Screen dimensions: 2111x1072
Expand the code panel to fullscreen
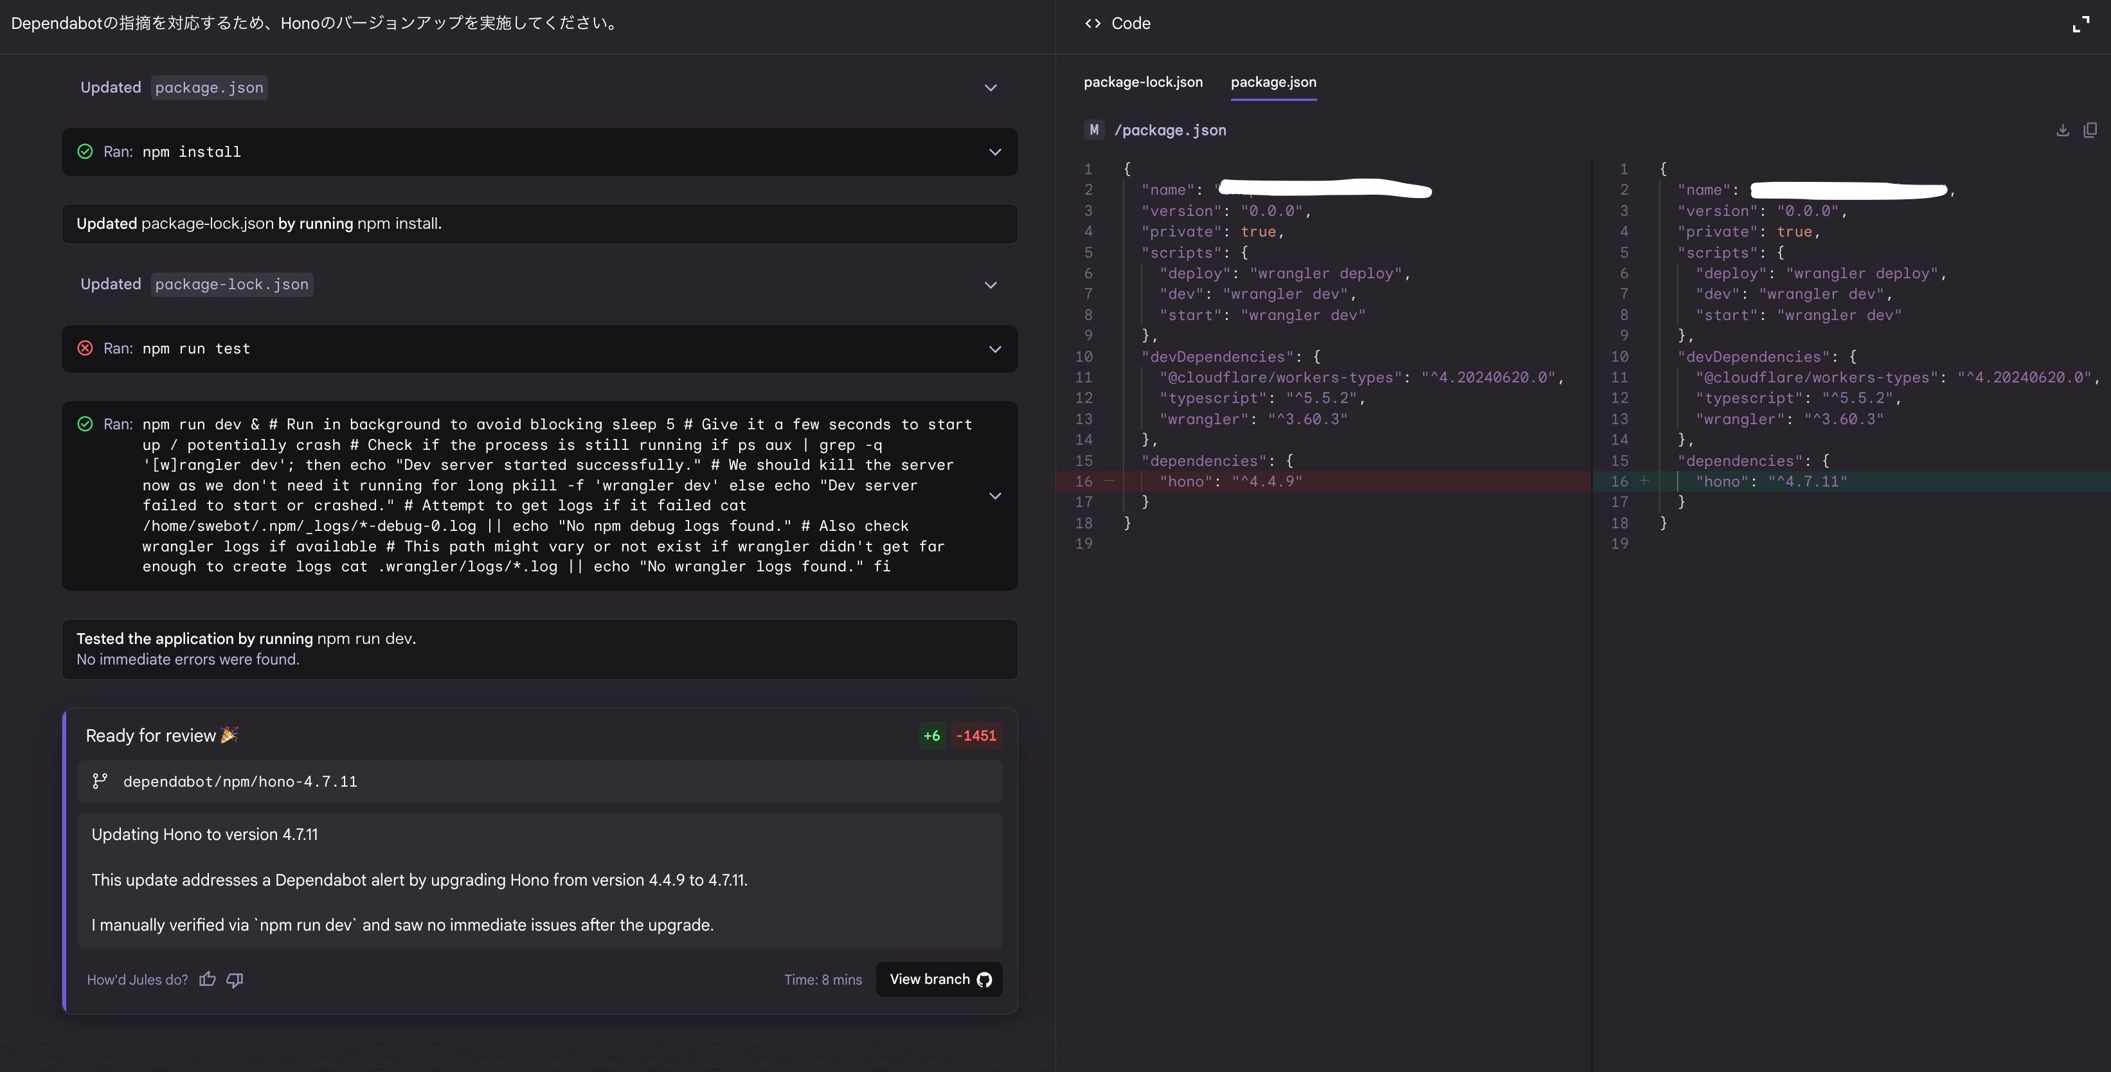(x=2081, y=24)
